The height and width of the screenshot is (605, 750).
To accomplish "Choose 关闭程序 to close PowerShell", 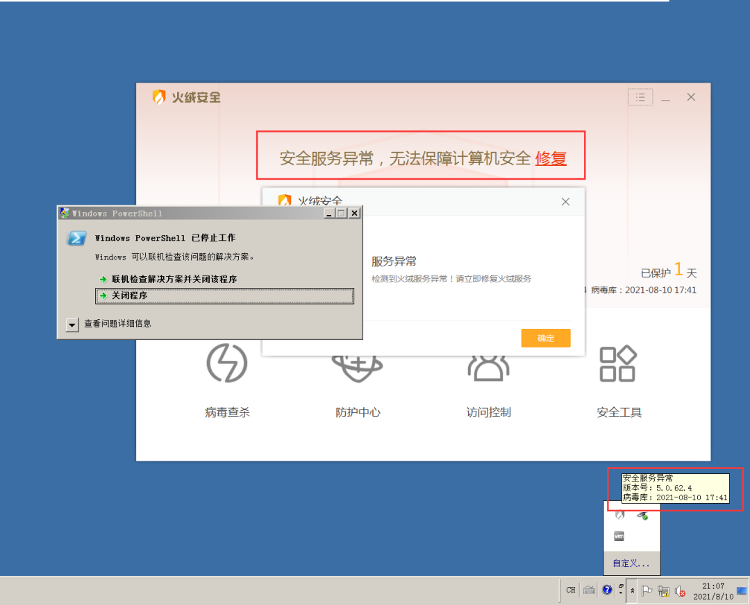I will (224, 296).
